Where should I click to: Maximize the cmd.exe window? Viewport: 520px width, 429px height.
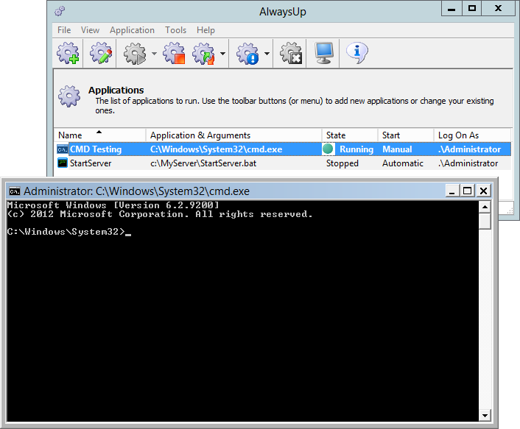[467, 191]
